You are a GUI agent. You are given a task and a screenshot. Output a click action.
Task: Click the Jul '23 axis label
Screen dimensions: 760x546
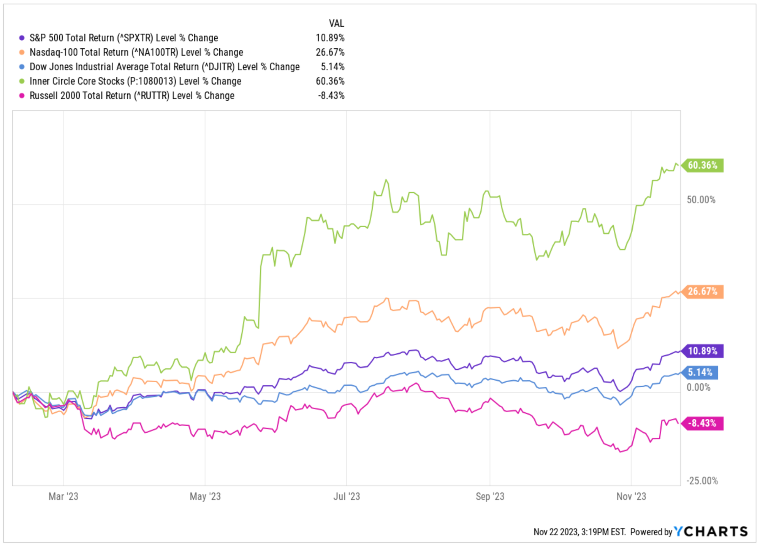(347, 497)
